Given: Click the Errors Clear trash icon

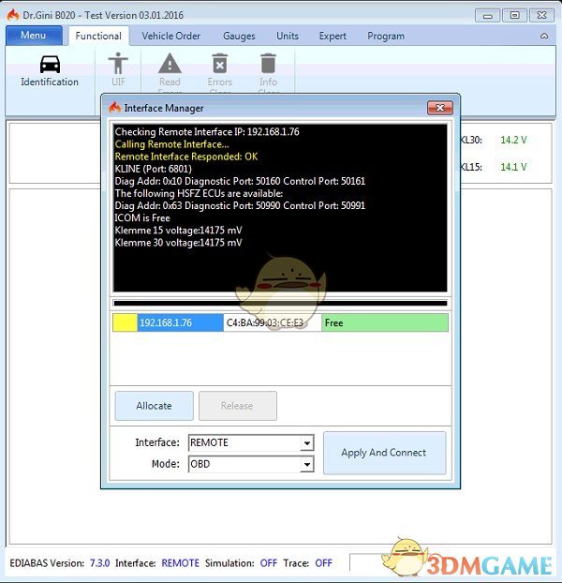Looking at the screenshot, I should 219,63.
